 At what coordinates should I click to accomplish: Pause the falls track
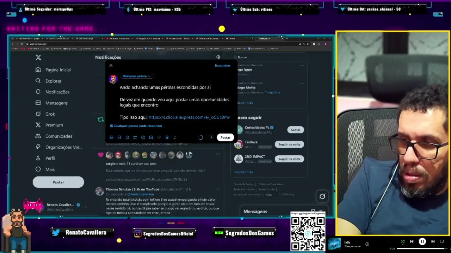422,241
